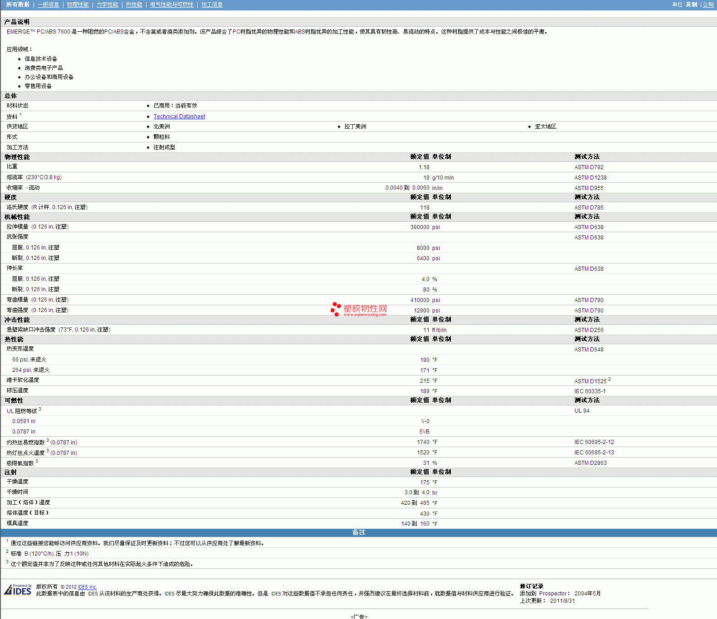Select the 北美洲 supply region
This screenshot has width=717, height=619.
161,127
